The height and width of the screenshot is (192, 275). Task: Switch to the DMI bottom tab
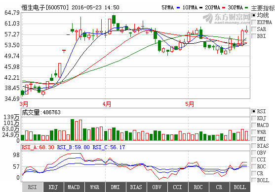116,187
